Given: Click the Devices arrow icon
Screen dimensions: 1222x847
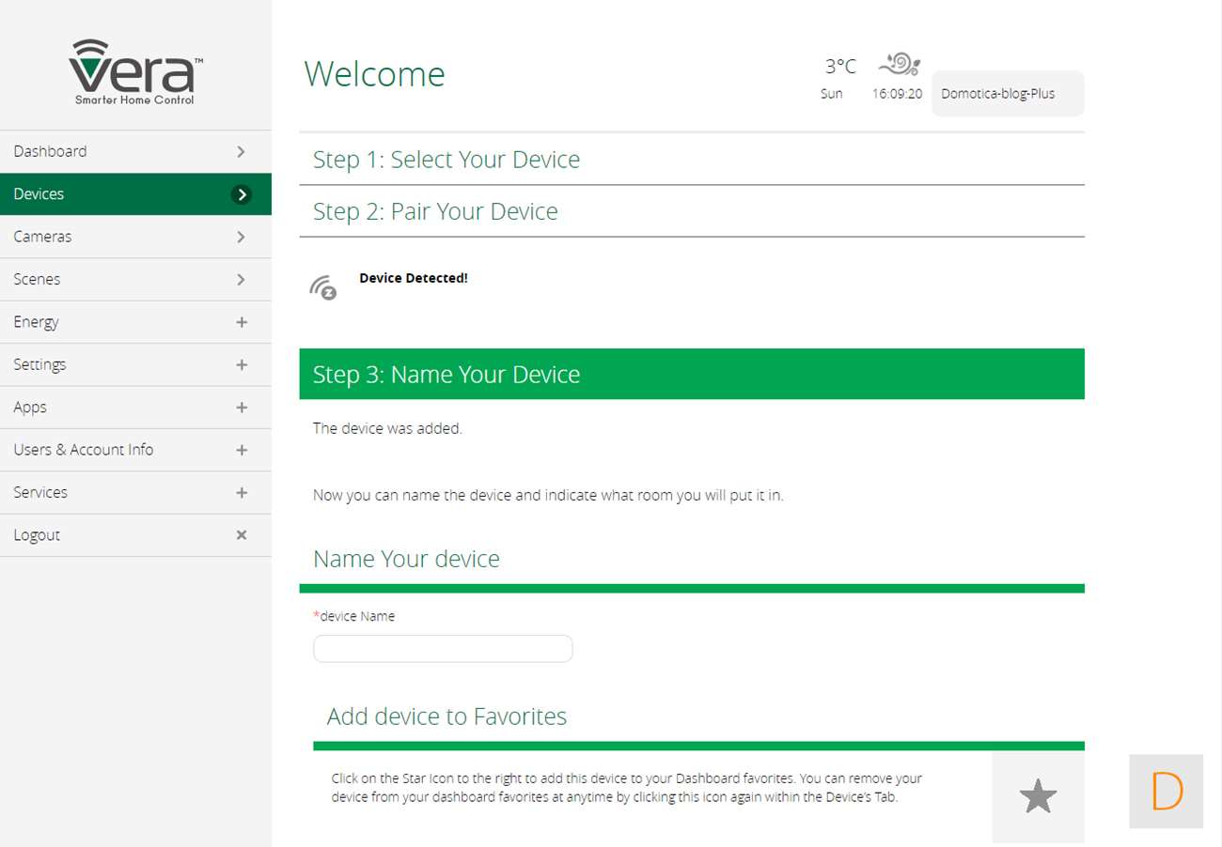Looking at the screenshot, I should click(x=242, y=194).
